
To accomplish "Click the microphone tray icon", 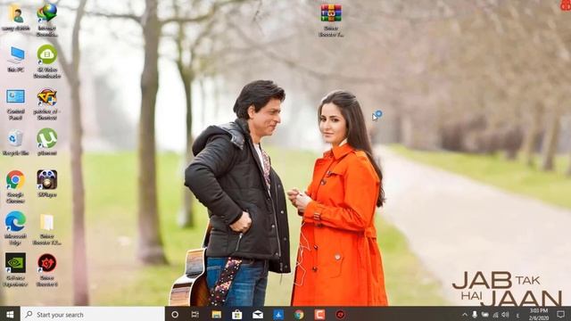I will pos(475,314).
